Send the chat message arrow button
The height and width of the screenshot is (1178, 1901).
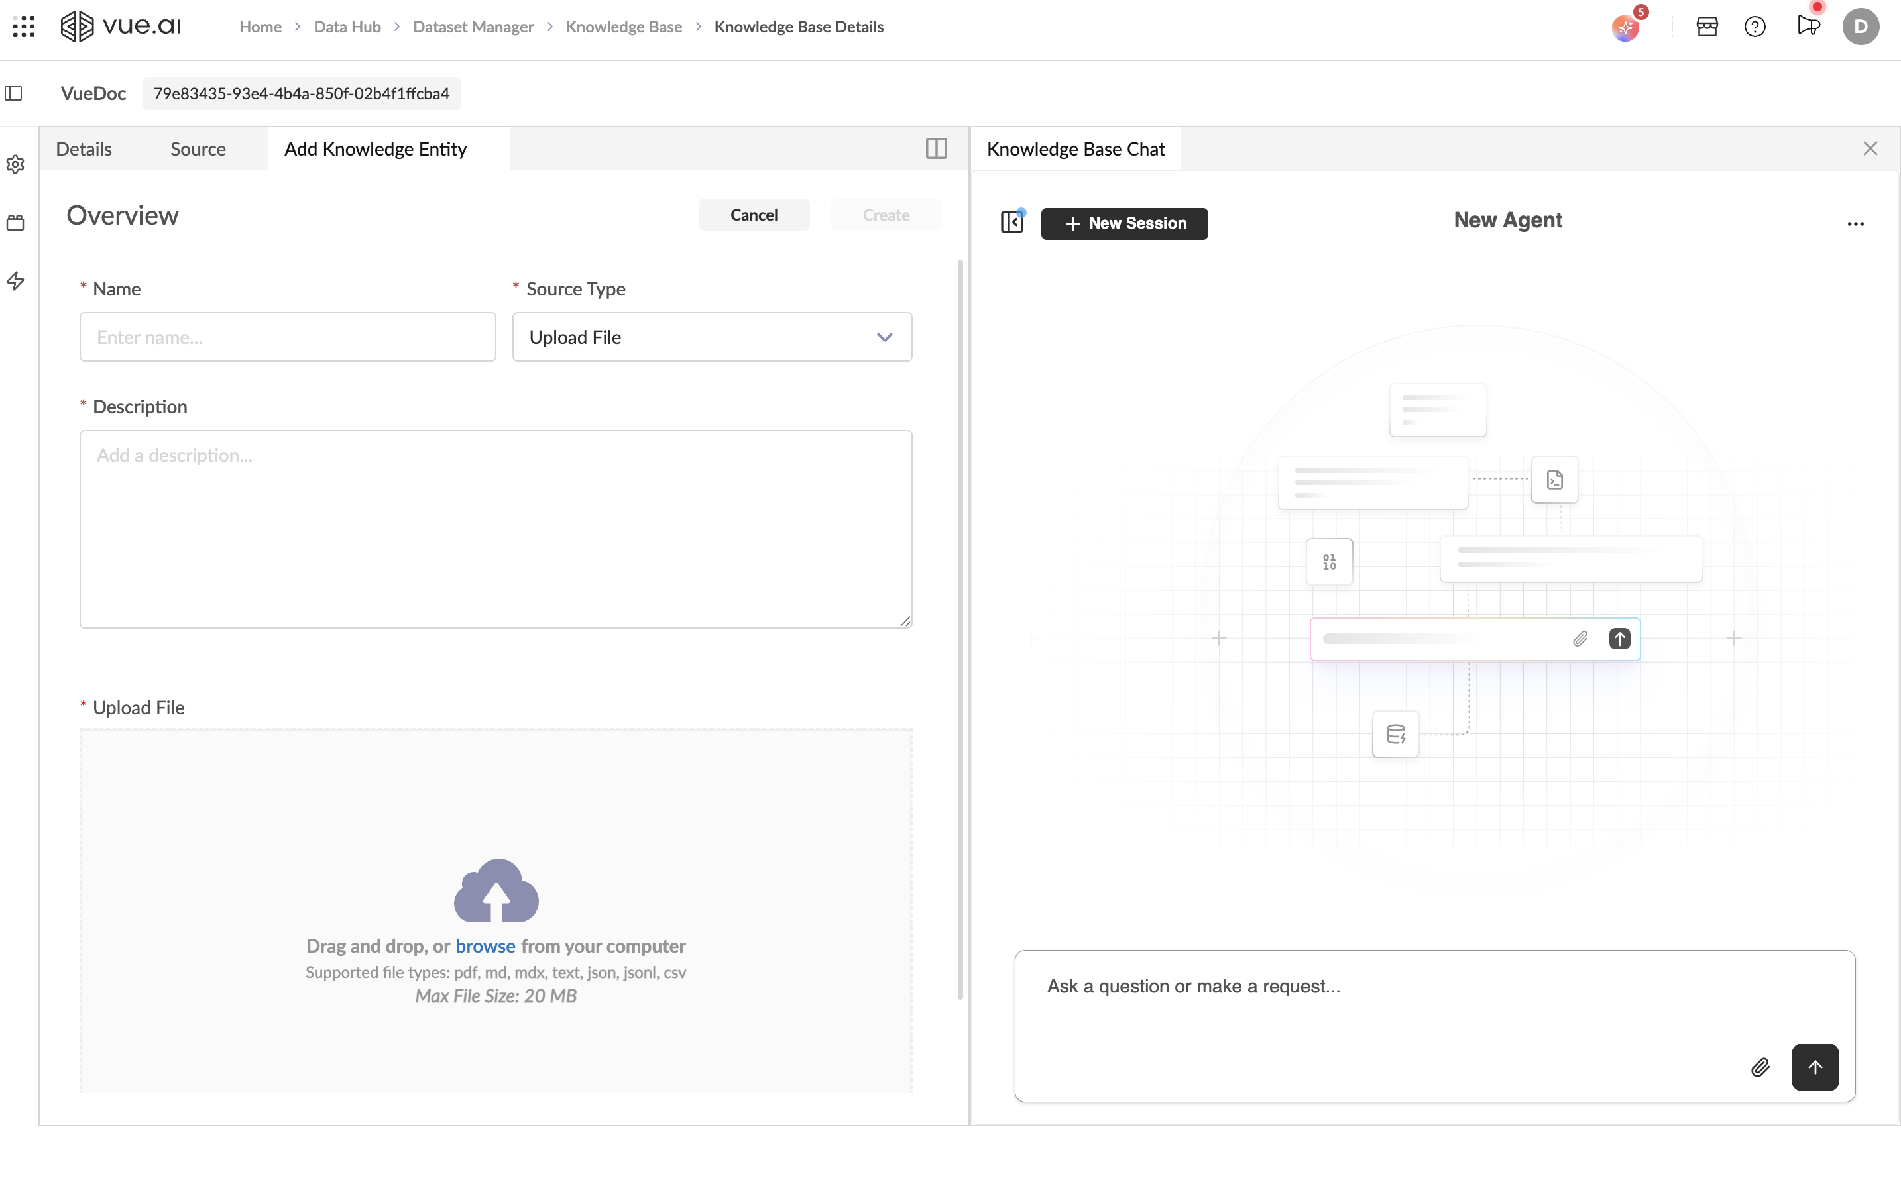click(x=1814, y=1067)
